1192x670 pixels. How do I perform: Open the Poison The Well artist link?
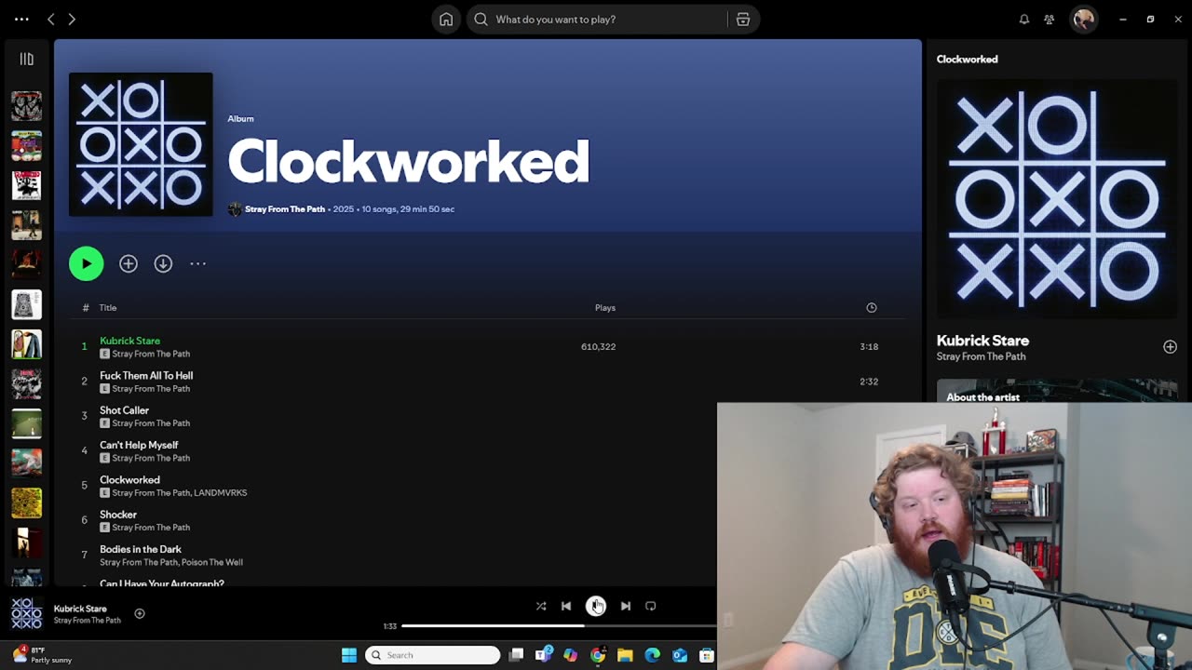(x=212, y=562)
